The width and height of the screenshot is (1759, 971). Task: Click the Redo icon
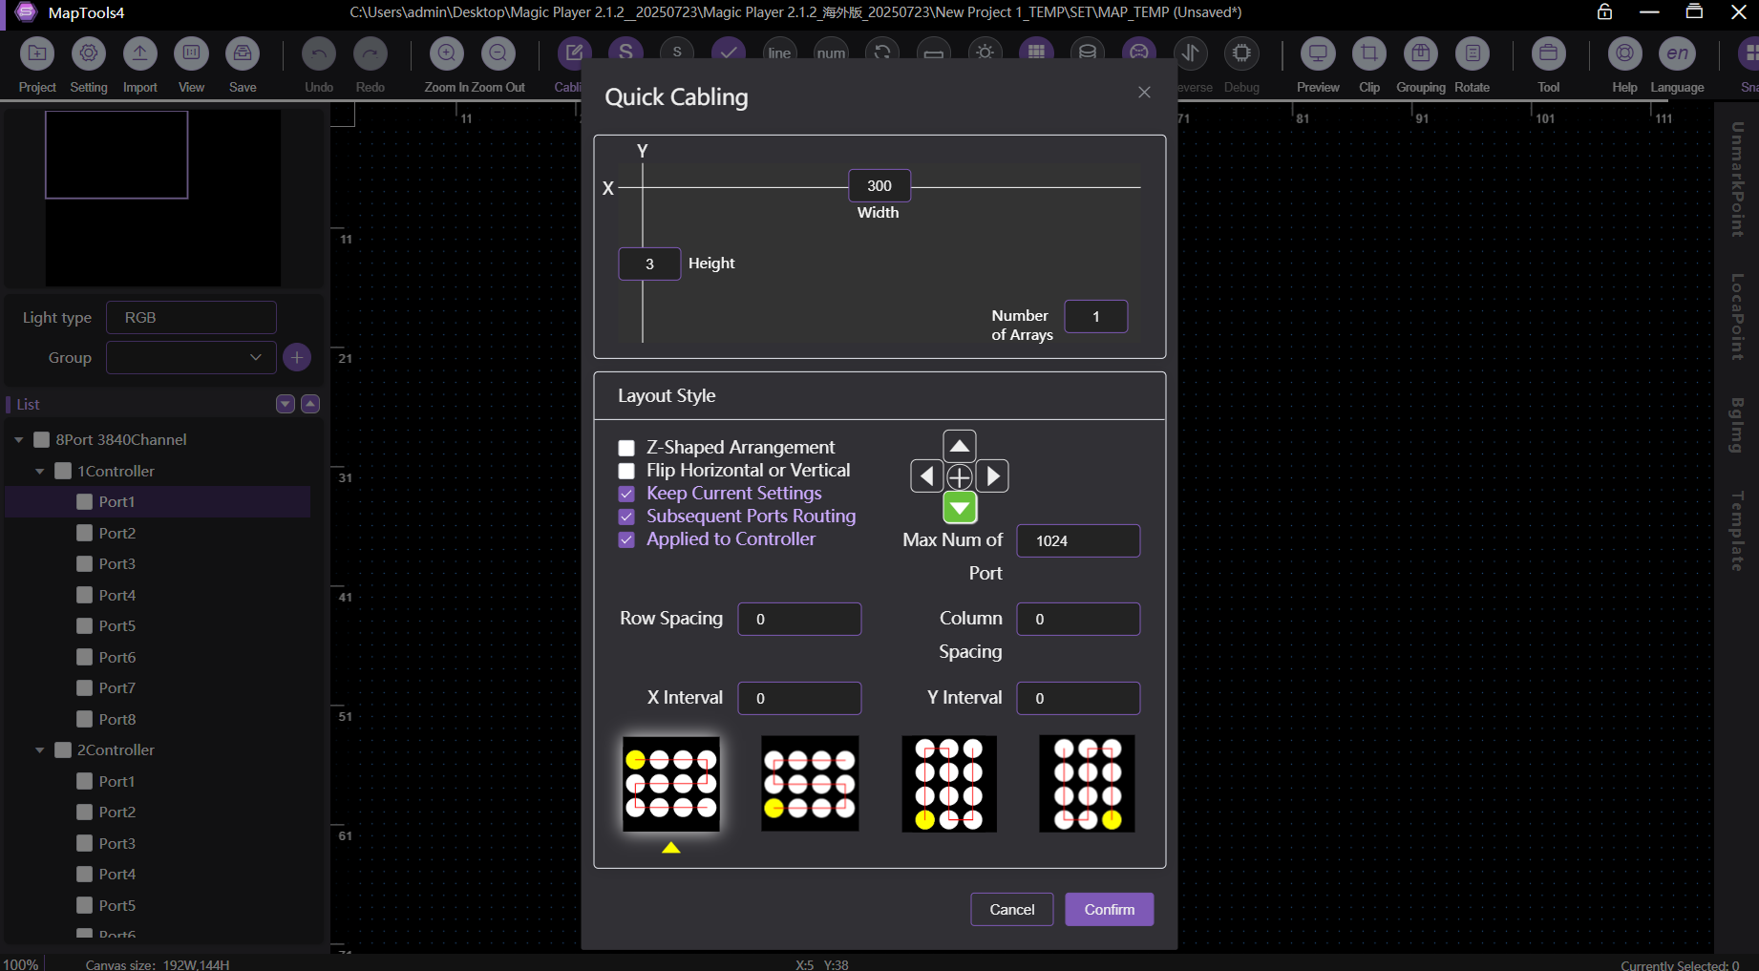[371, 53]
